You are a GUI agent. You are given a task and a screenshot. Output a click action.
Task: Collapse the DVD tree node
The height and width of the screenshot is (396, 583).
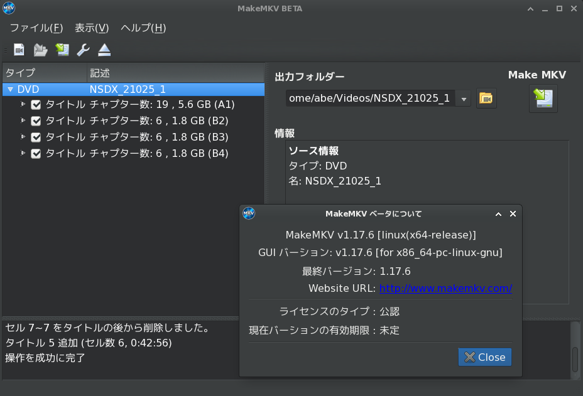pyautogui.click(x=10, y=90)
